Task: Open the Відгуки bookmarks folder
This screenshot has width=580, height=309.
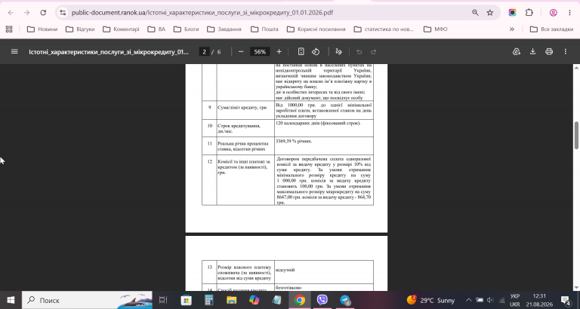Action: (80, 29)
